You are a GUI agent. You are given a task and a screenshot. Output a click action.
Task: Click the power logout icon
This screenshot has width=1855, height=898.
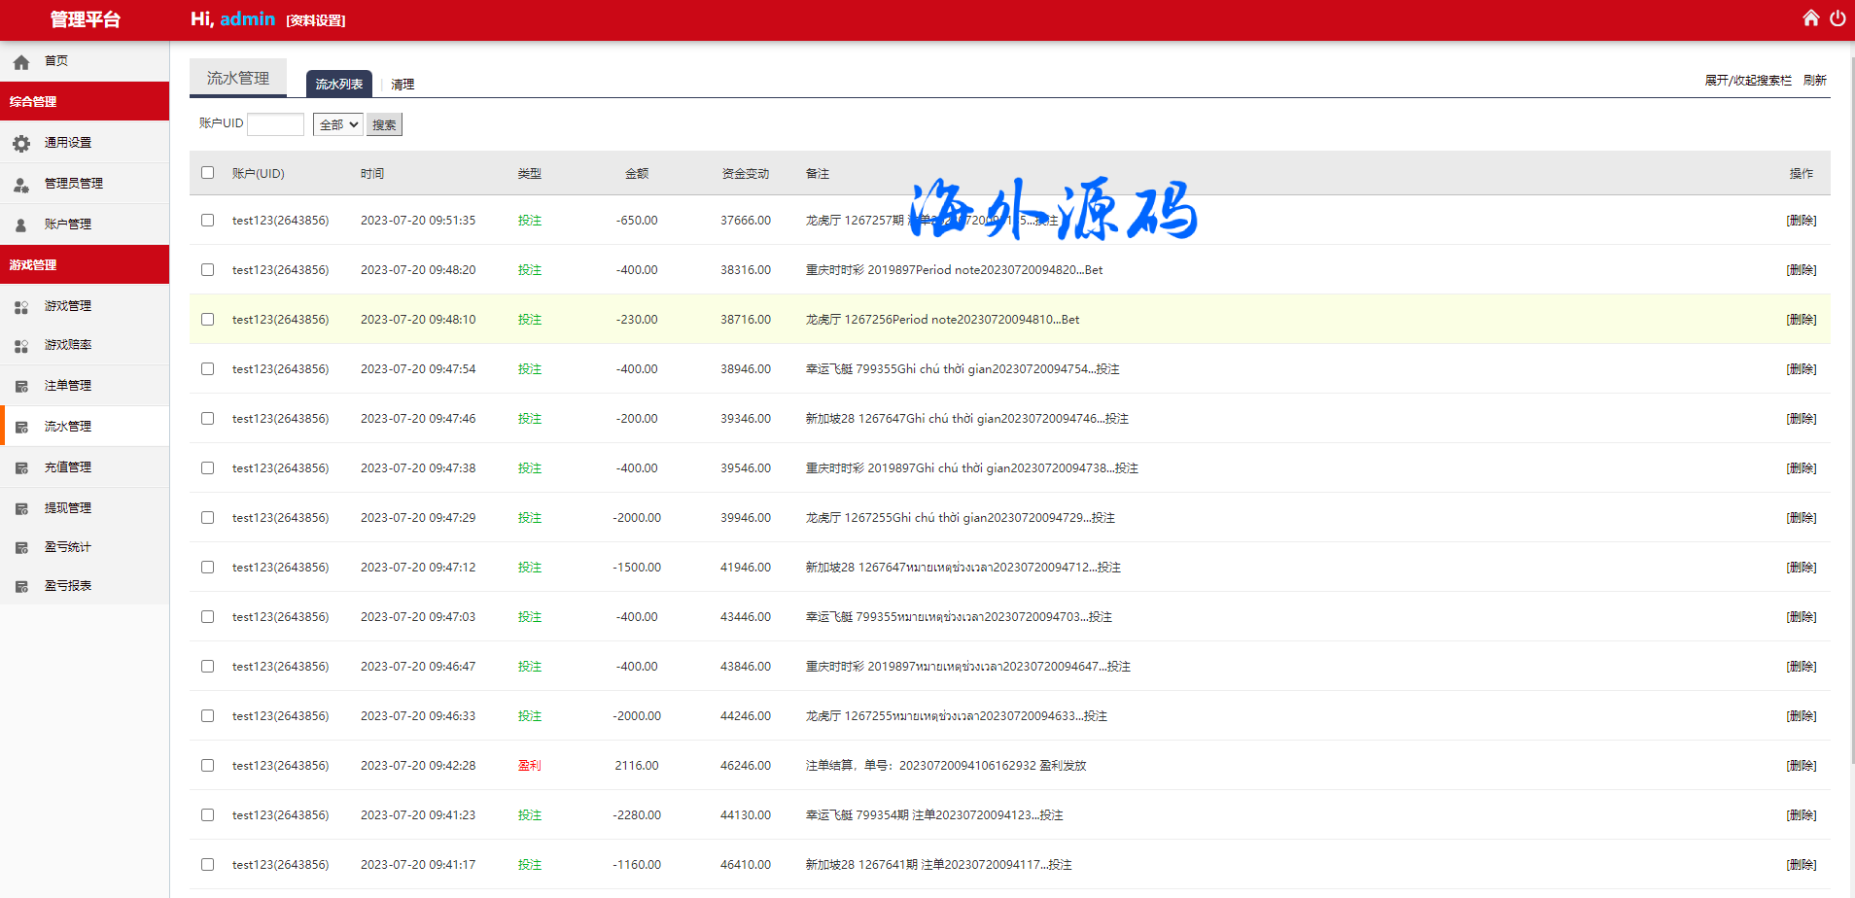click(x=1837, y=18)
